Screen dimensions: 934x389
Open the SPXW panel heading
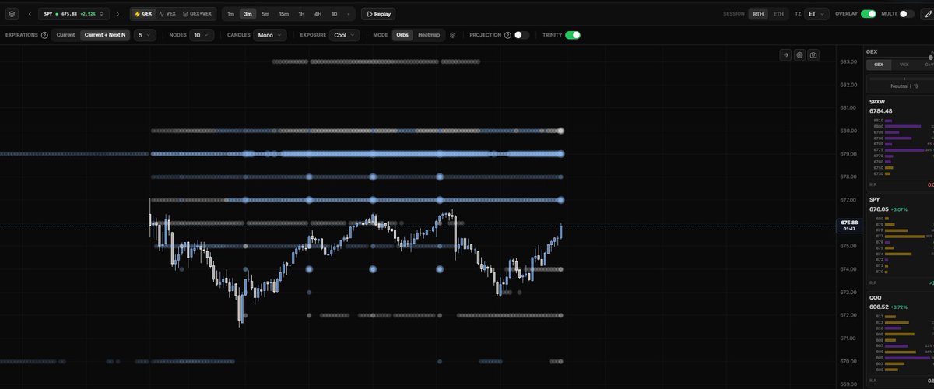coord(877,102)
